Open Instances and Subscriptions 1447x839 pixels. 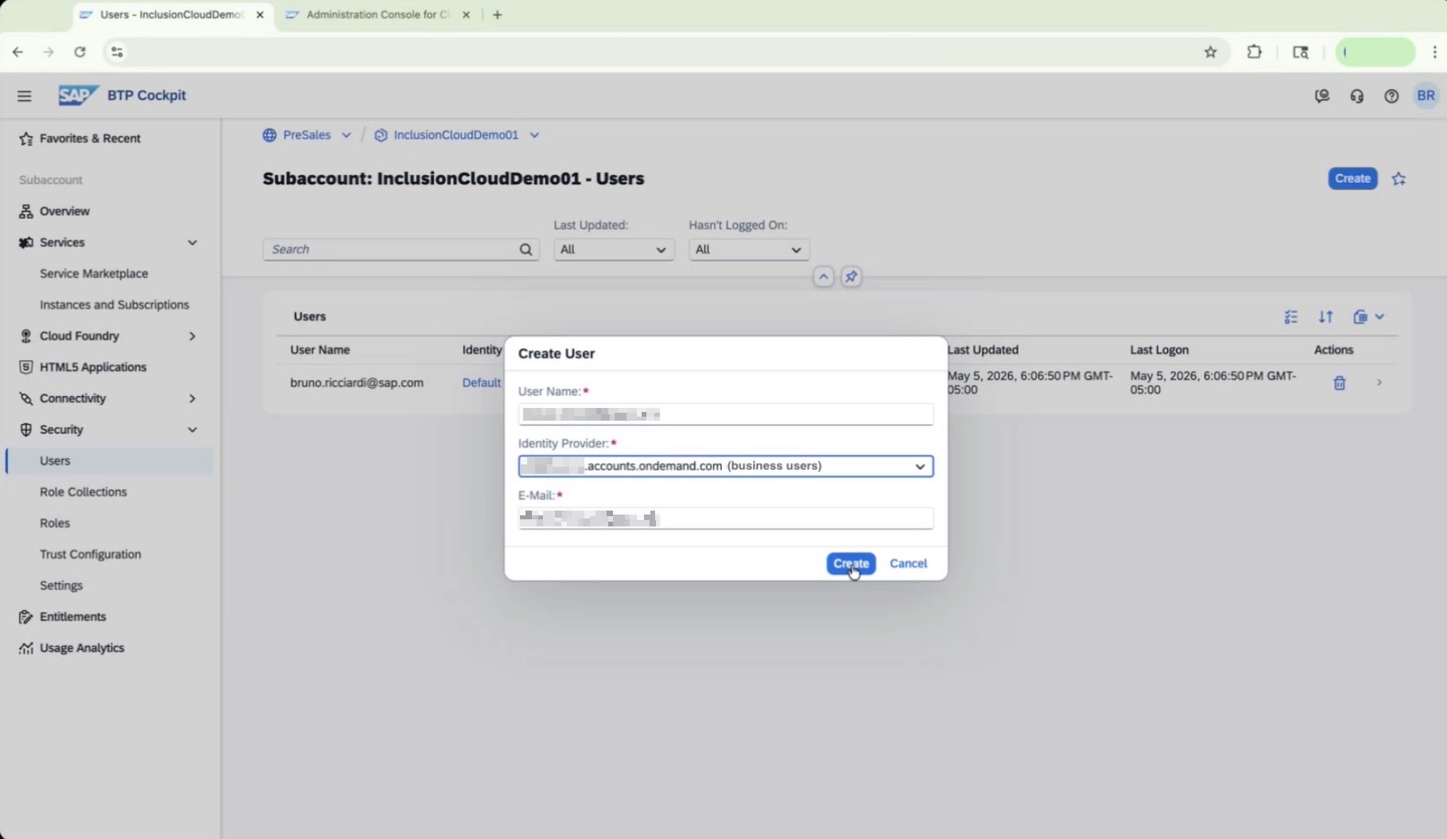[114, 305]
